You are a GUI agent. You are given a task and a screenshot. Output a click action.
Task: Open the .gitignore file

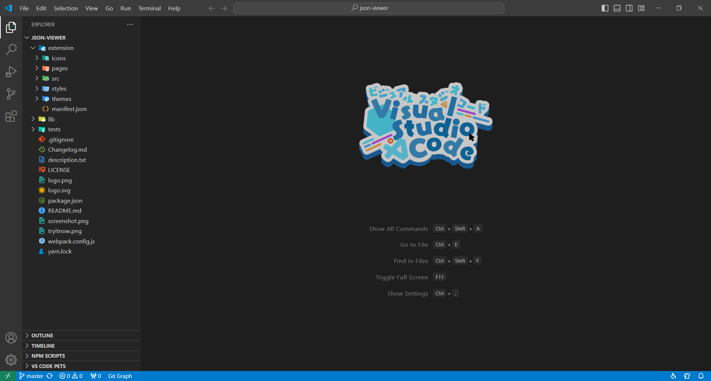pyautogui.click(x=81, y=139)
